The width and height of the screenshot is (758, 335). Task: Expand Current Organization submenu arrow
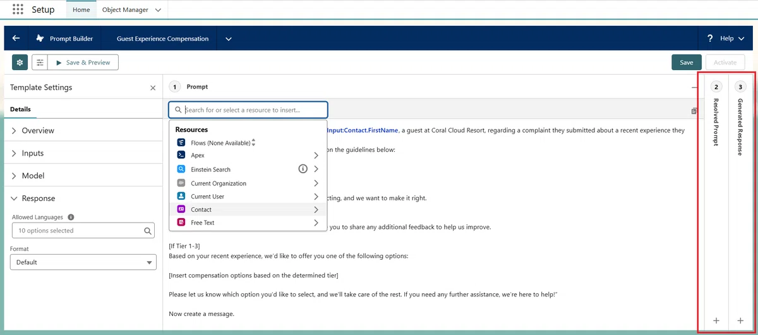click(x=316, y=183)
